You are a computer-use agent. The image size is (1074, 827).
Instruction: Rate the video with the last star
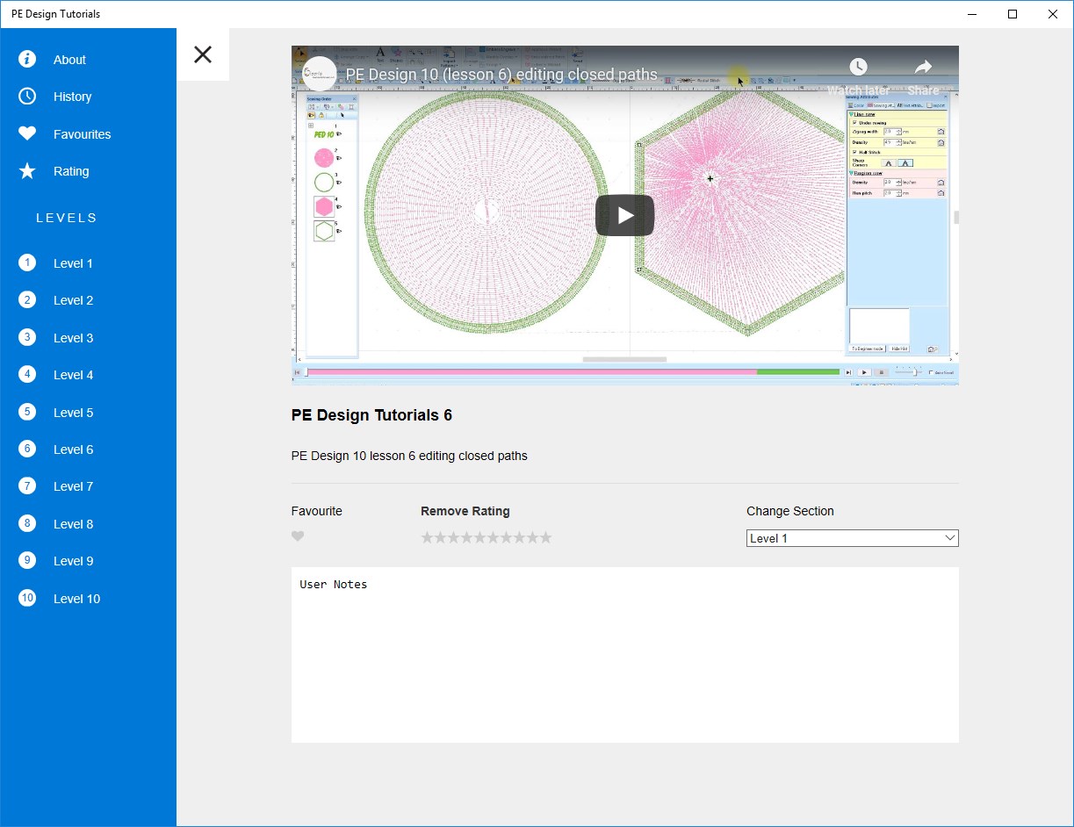pyautogui.click(x=545, y=537)
